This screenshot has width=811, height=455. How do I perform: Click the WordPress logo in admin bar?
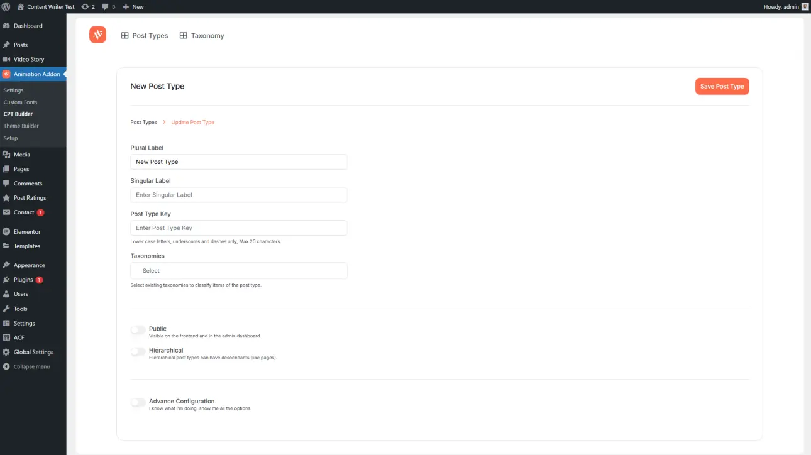(x=6, y=6)
